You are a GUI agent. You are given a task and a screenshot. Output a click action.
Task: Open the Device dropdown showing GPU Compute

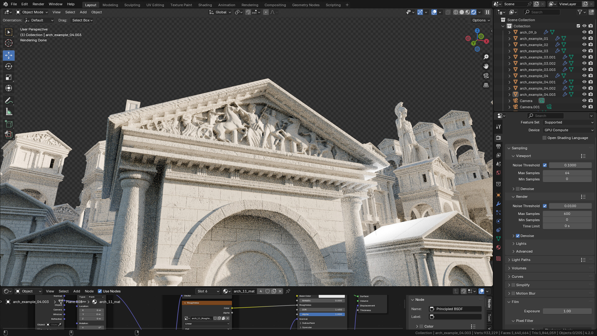tap(568, 130)
